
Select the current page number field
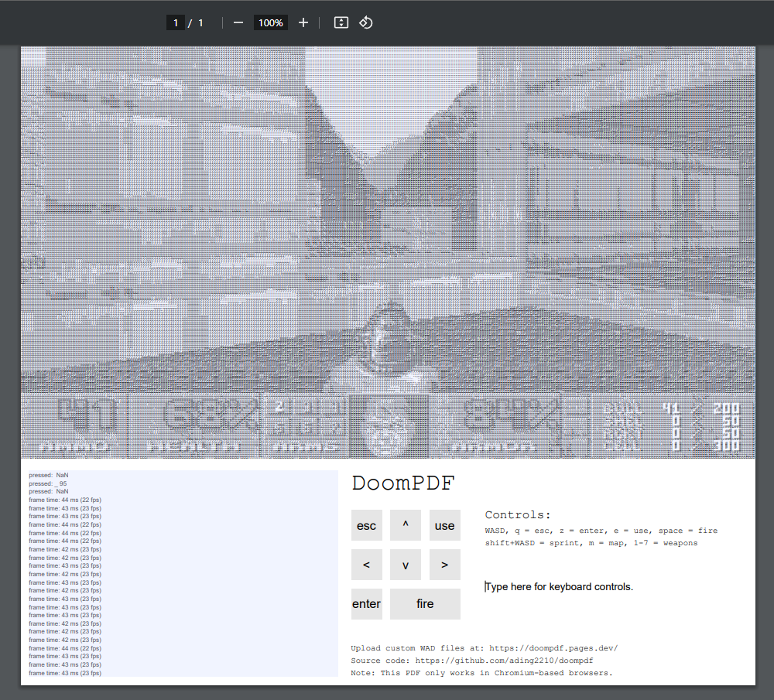[175, 22]
